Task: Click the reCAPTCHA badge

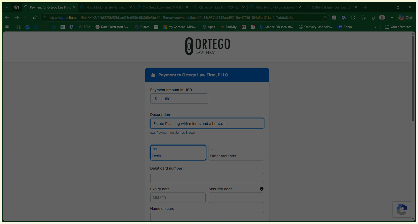Action: (402, 209)
